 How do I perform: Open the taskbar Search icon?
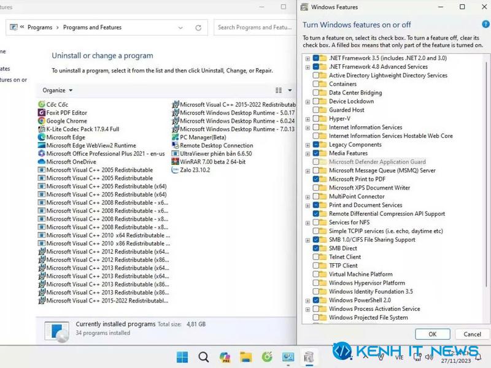(x=204, y=357)
